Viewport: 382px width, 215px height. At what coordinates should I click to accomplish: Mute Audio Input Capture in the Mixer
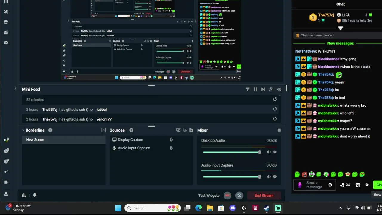click(x=269, y=177)
